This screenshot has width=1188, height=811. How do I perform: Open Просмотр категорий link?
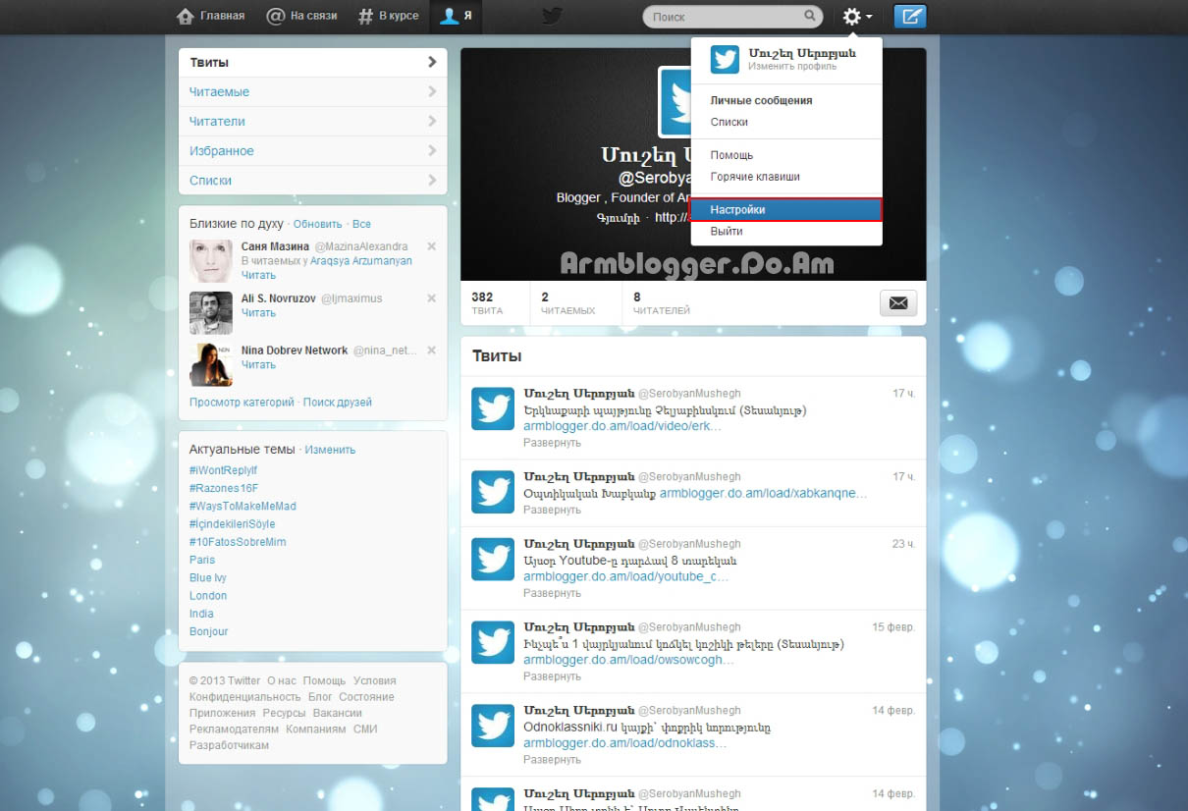coord(242,402)
